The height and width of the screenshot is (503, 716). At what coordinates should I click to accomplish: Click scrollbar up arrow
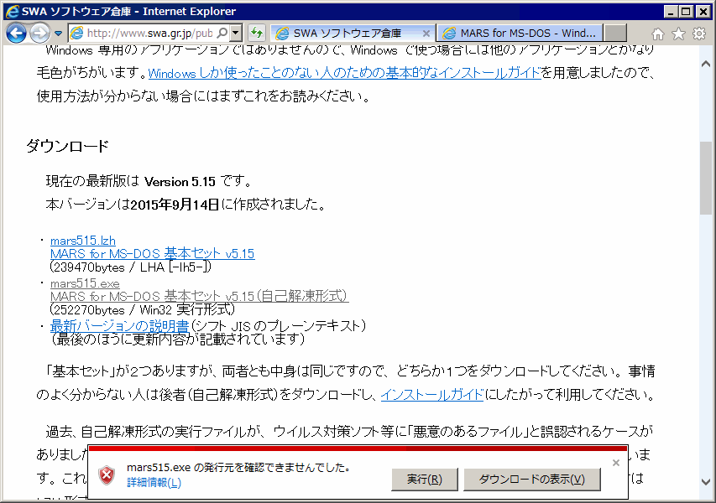[706, 65]
